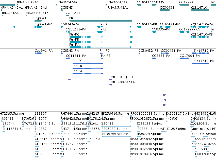Select the Ptr-RE transcript label

coord(102,29)
